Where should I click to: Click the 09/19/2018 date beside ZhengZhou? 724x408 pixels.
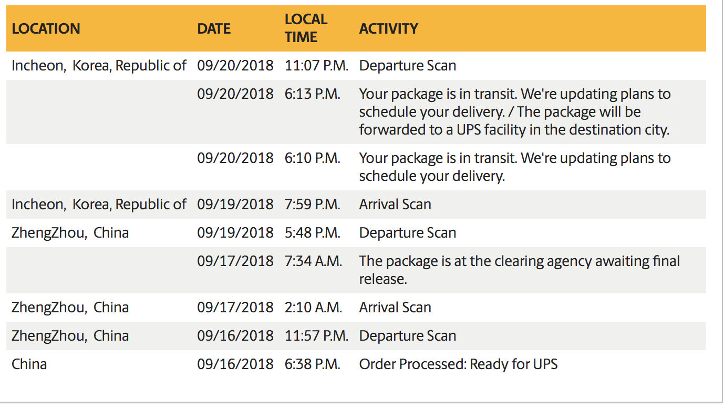(x=235, y=233)
